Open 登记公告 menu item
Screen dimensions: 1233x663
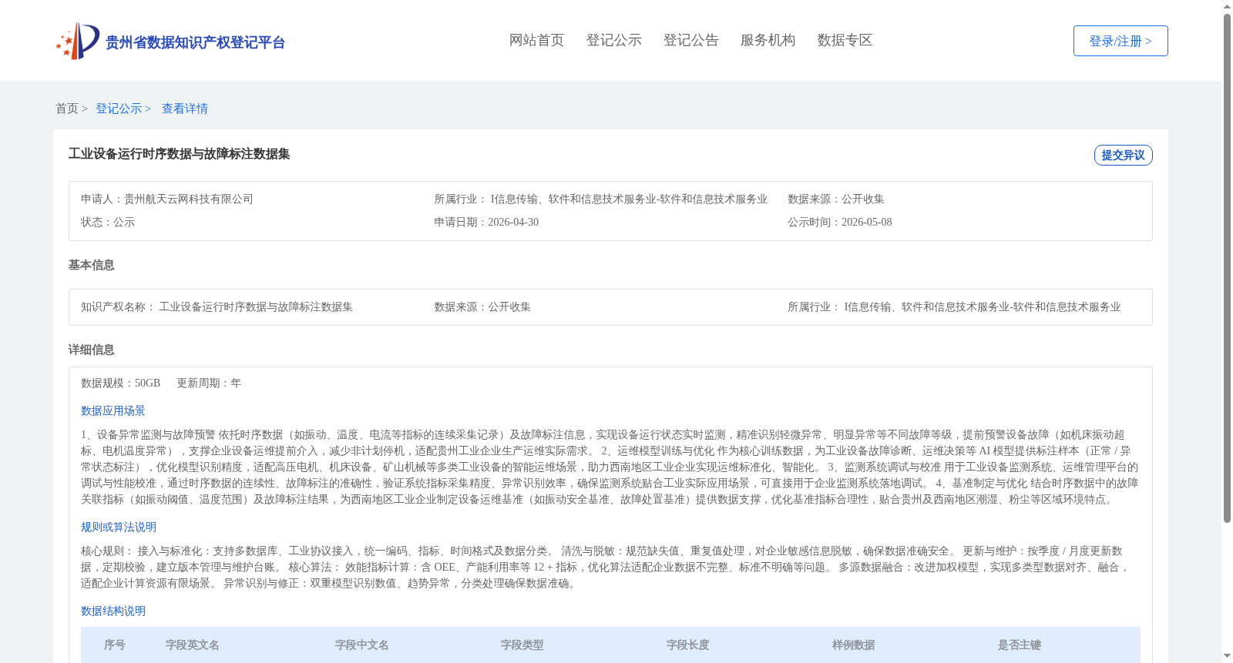click(690, 40)
